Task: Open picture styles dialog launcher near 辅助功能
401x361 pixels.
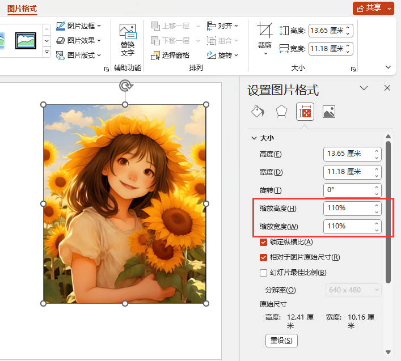Action: click(x=107, y=69)
